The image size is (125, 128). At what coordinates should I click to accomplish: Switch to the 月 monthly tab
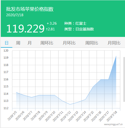(29, 43)
